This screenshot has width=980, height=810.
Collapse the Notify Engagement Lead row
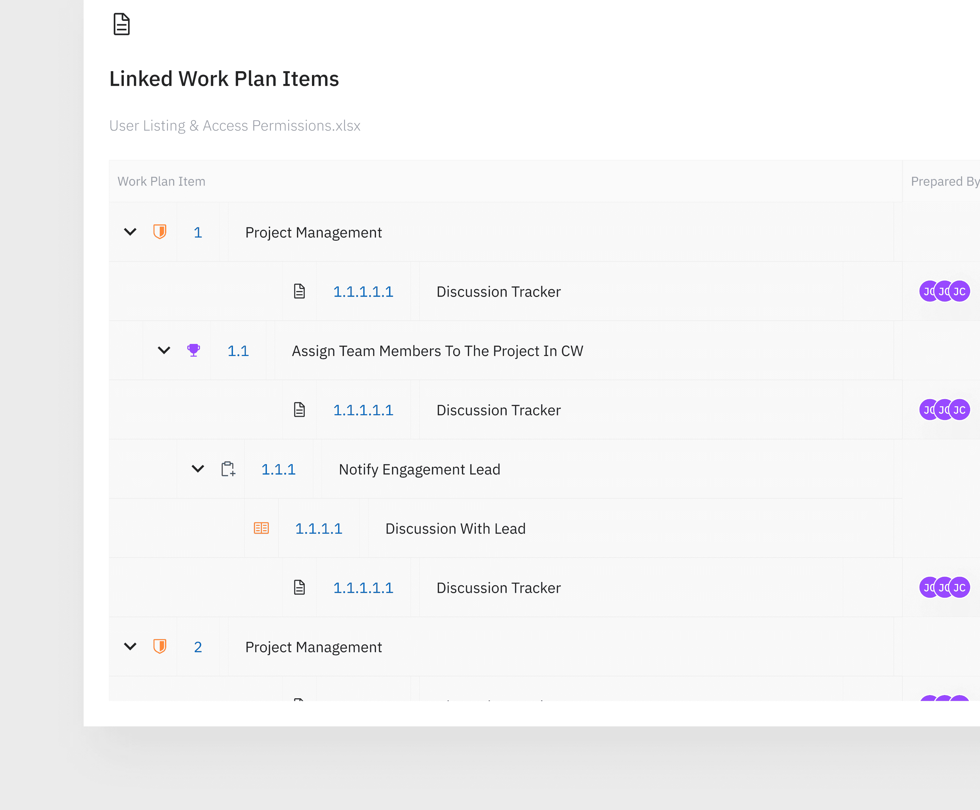tap(198, 469)
